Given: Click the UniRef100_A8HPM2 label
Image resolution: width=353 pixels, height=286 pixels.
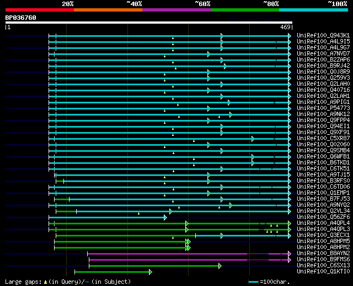Looking at the screenshot, I should click(x=323, y=248).
